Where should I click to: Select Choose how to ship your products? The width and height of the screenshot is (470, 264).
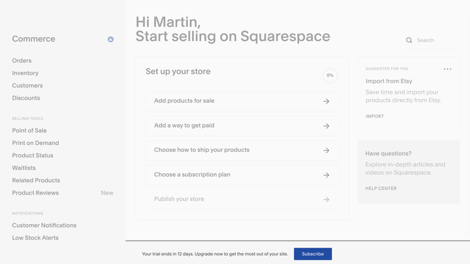tap(242, 151)
